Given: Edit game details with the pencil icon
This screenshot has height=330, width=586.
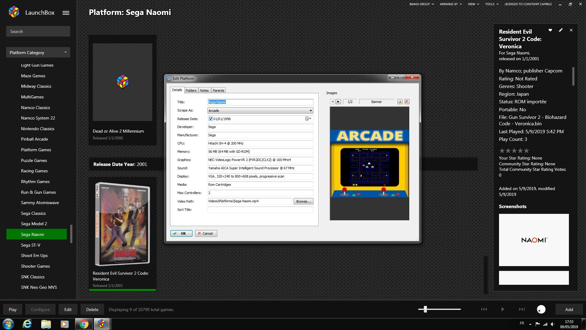Looking at the screenshot, I should (561, 30).
